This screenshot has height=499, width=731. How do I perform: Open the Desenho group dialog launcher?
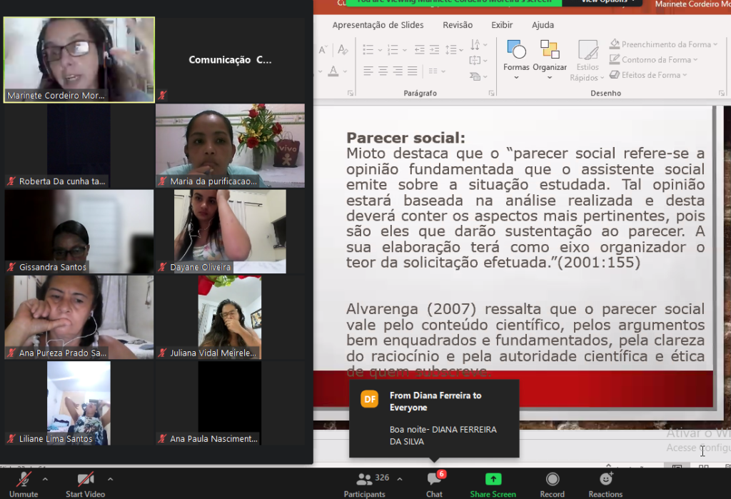pos(721,94)
